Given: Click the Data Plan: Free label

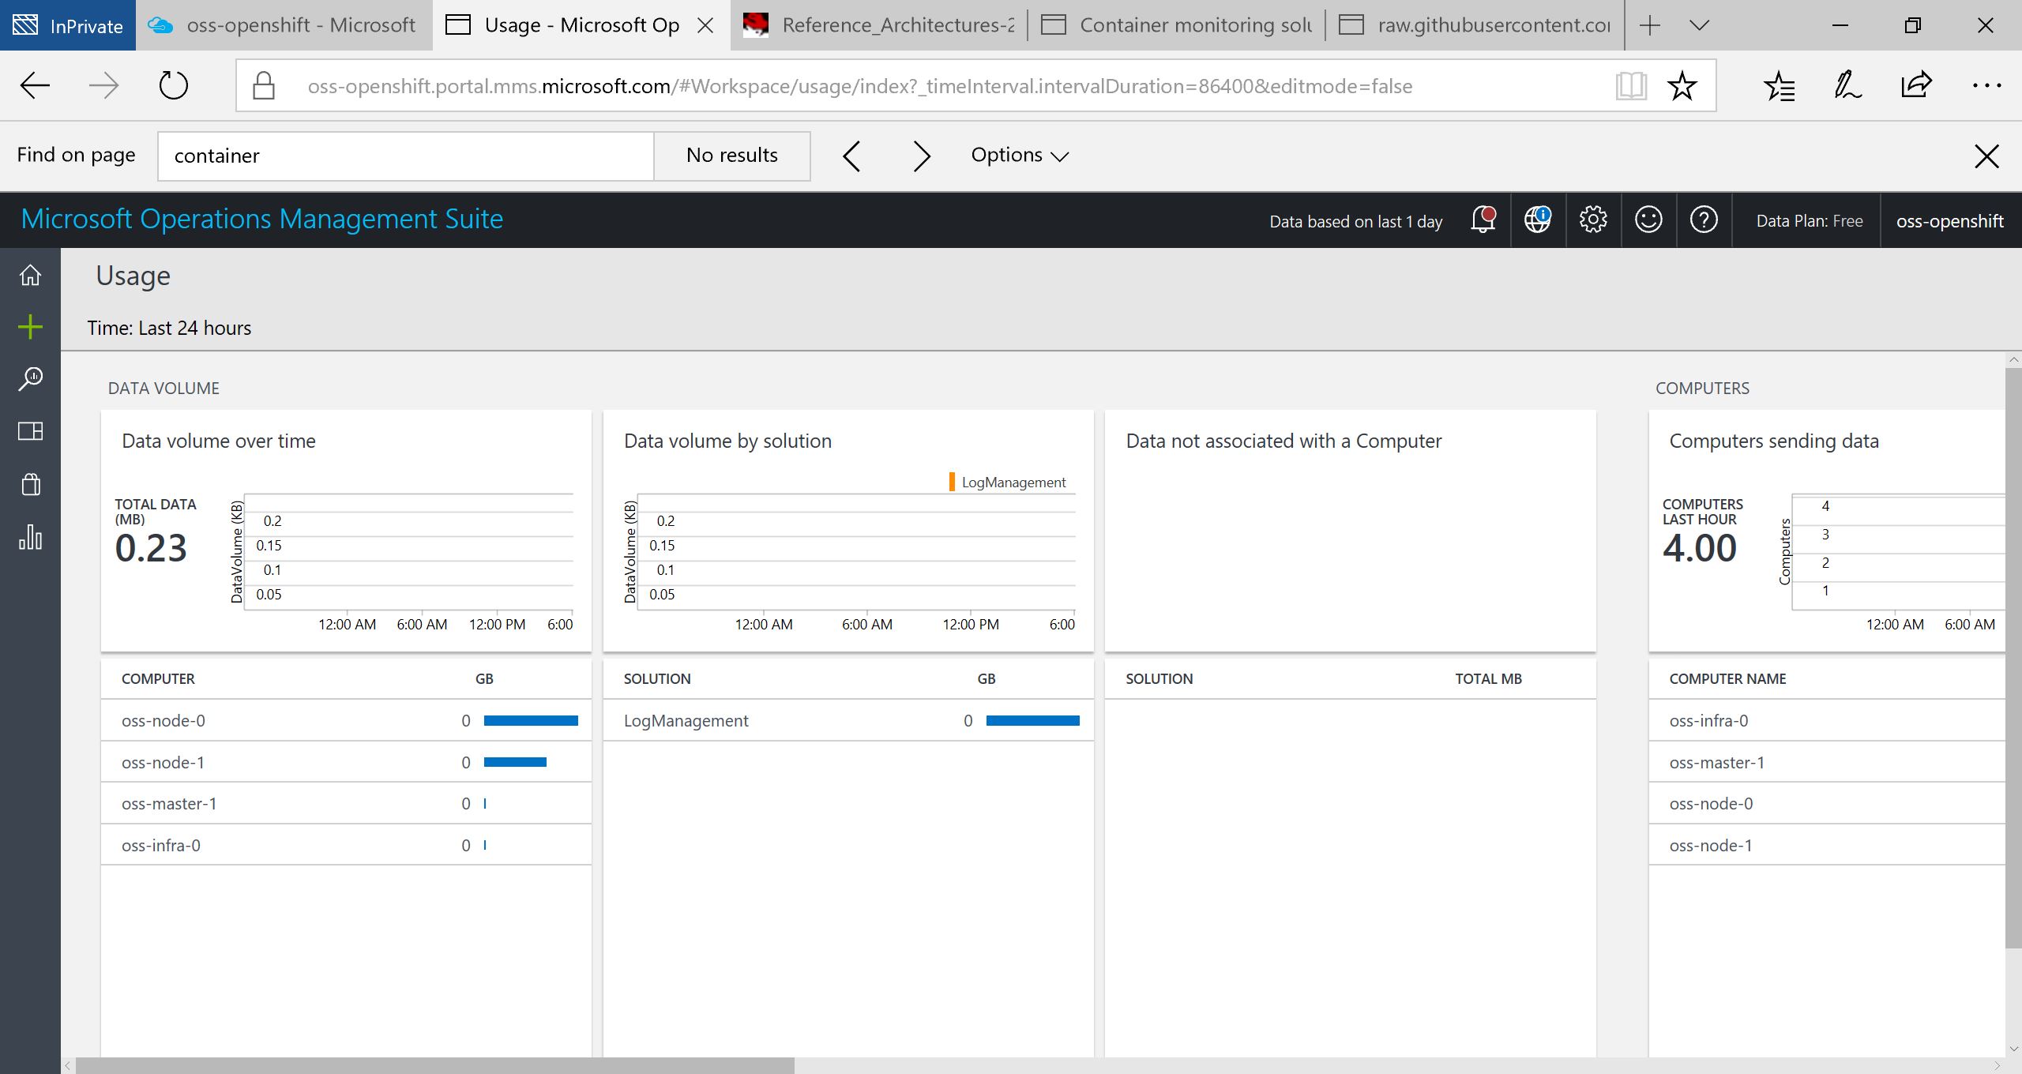Looking at the screenshot, I should (1809, 221).
